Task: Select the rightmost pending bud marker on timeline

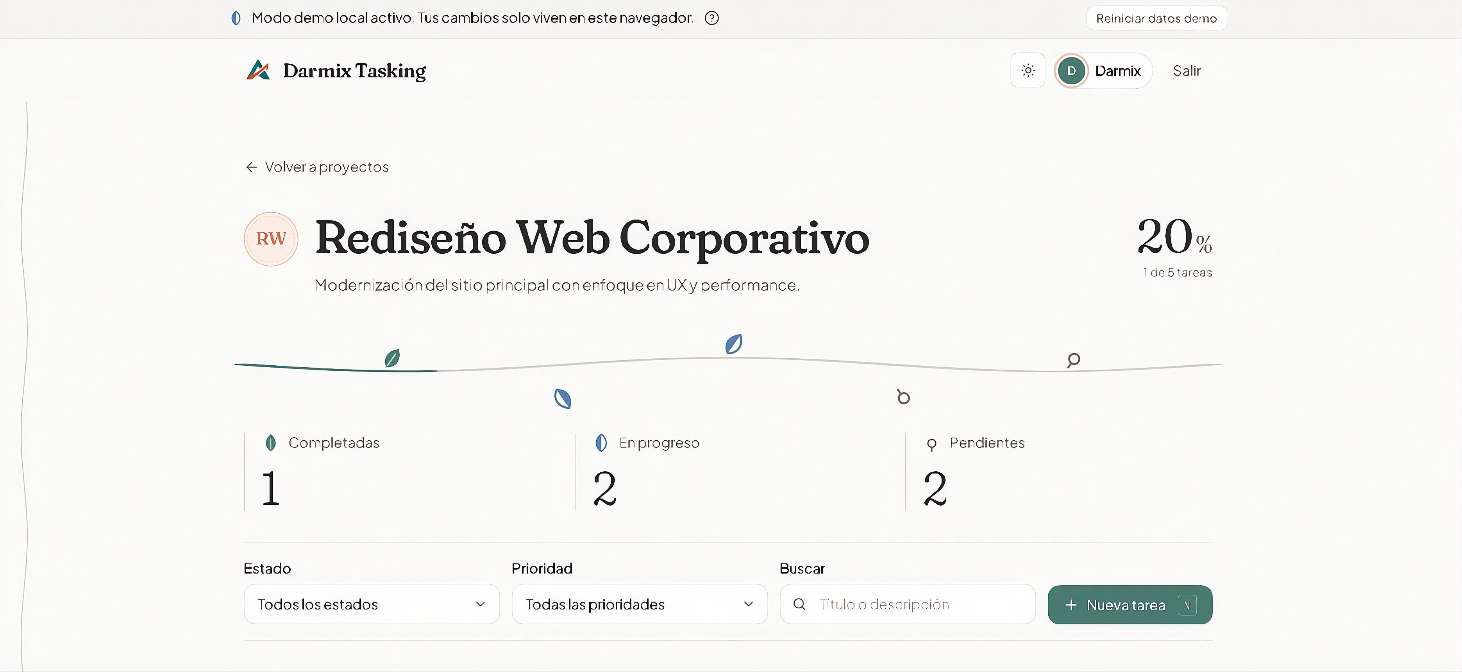Action: [1073, 360]
